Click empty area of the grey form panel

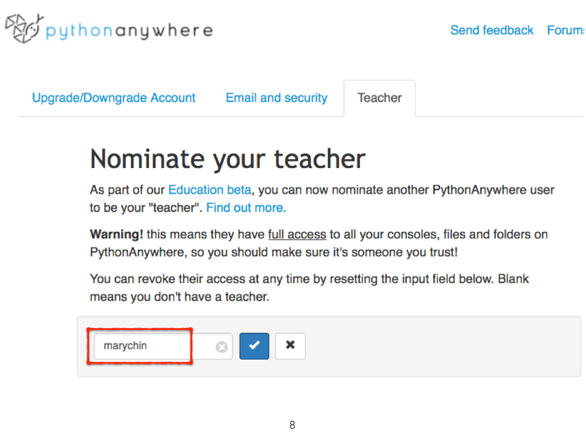(441, 346)
